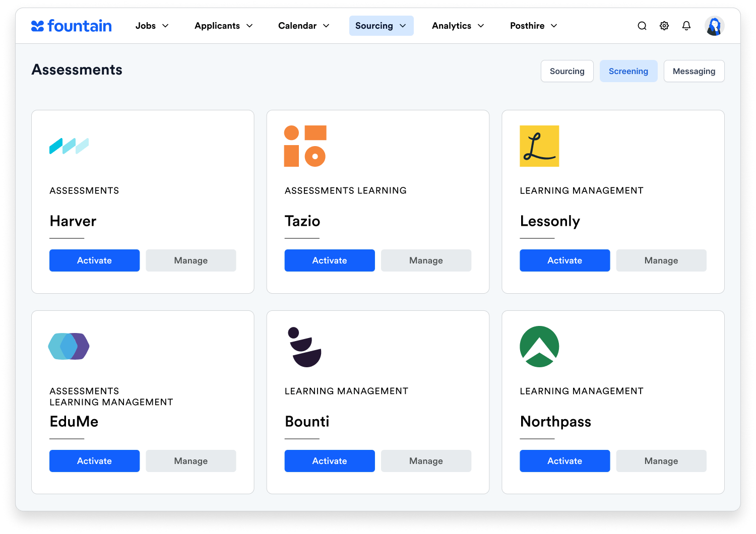Click the user profile avatar

(x=714, y=26)
